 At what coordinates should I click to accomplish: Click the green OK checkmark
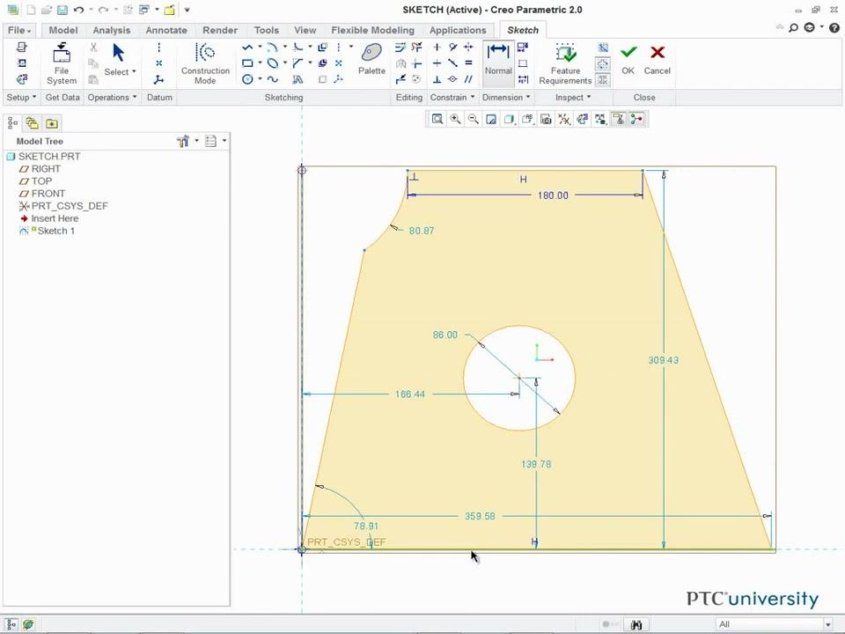[628, 59]
